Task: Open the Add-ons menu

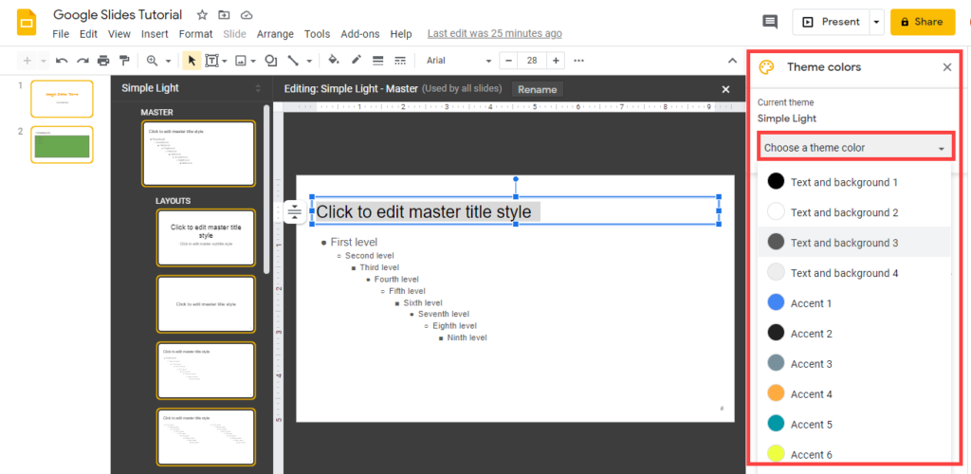Action: coord(361,34)
